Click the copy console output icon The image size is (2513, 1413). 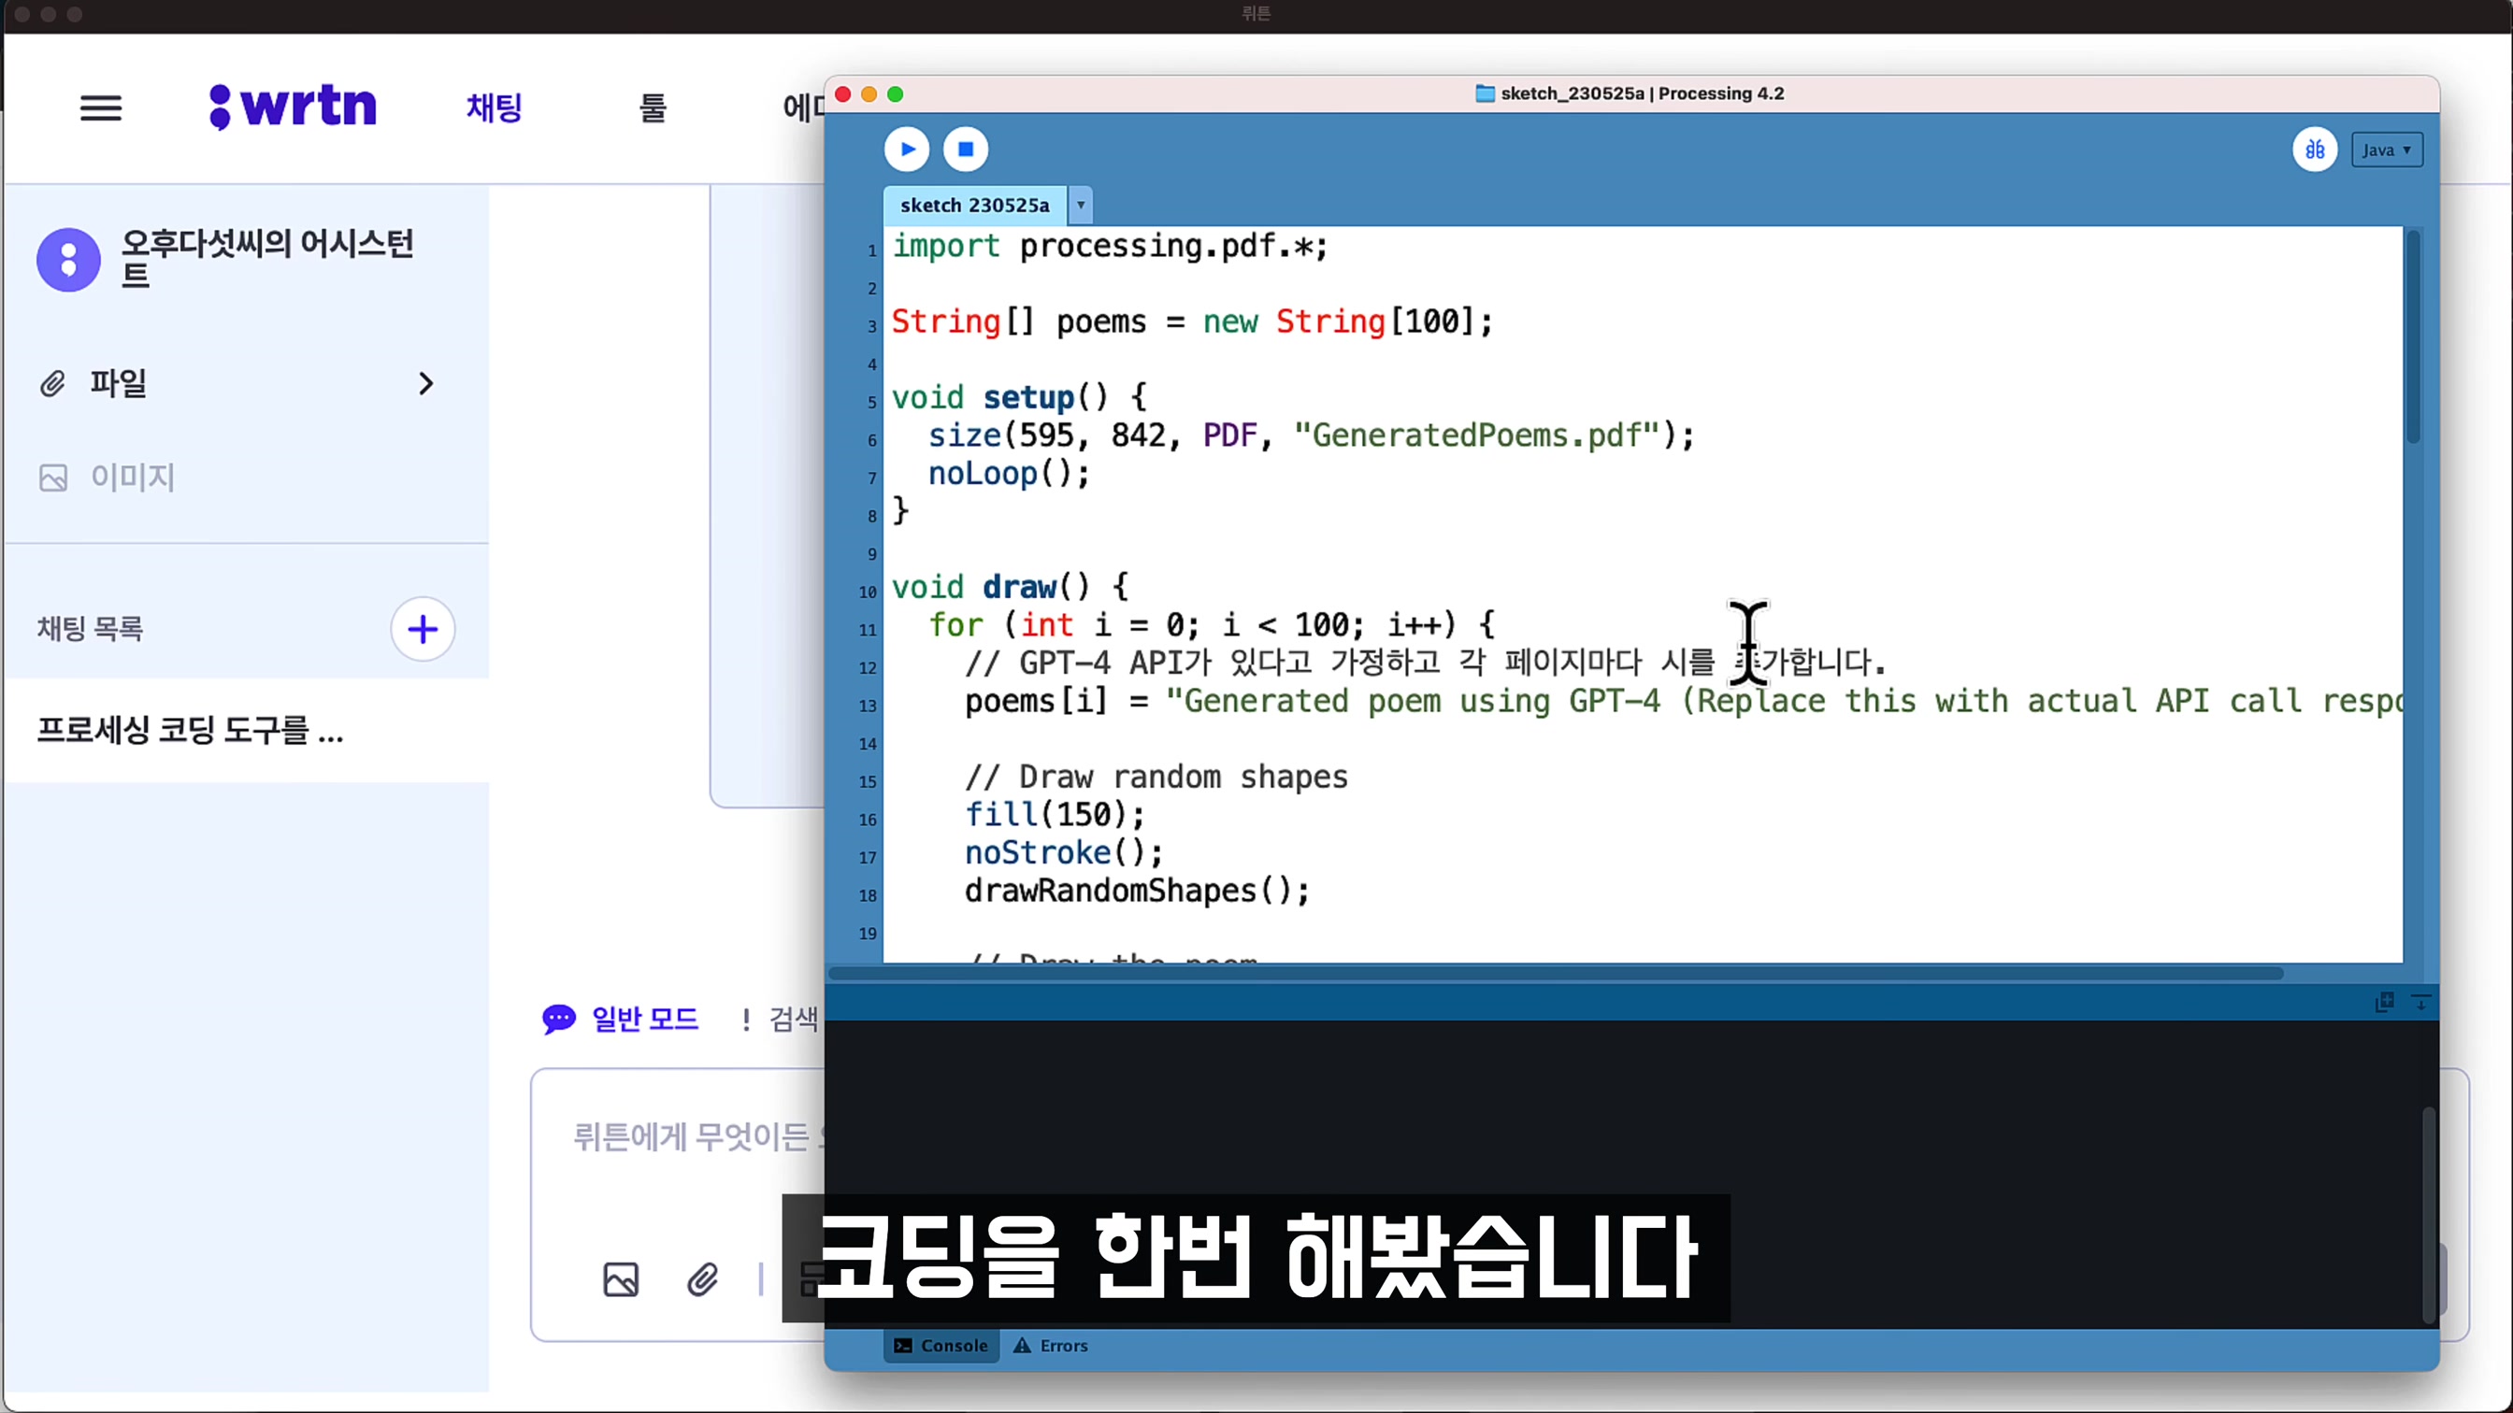point(2384,1002)
